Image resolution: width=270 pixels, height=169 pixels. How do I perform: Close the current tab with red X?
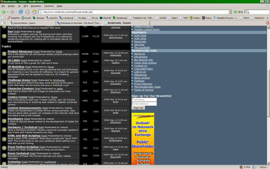pos(268,23)
